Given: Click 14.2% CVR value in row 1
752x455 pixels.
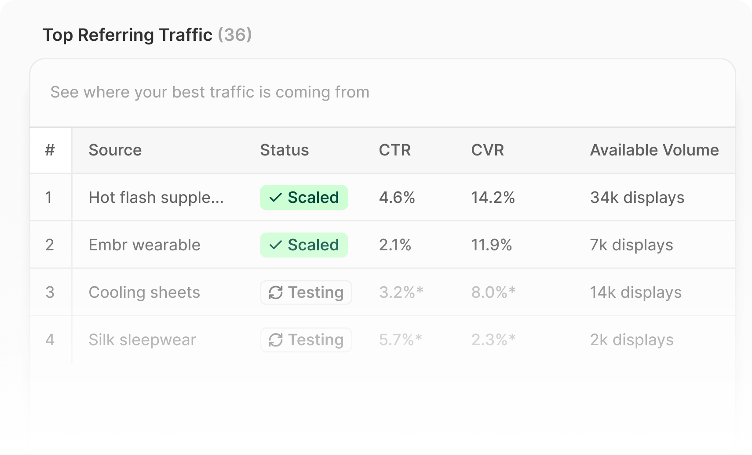Looking at the screenshot, I should pos(493,198).
